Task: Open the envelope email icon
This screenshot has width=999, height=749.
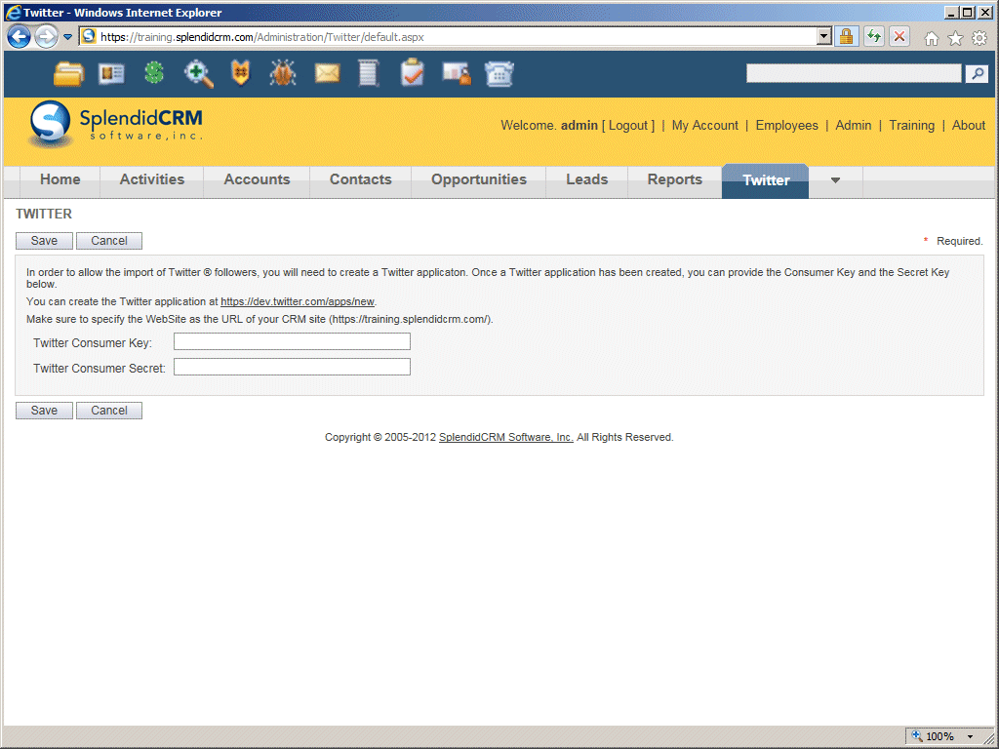Action: (327, 74)
